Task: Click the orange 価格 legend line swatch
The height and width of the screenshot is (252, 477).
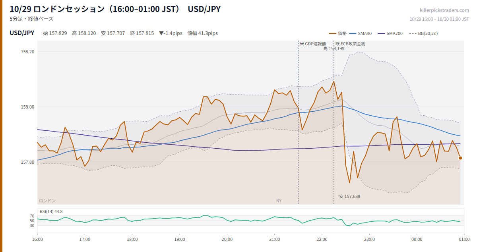Action: coord(333,33)
